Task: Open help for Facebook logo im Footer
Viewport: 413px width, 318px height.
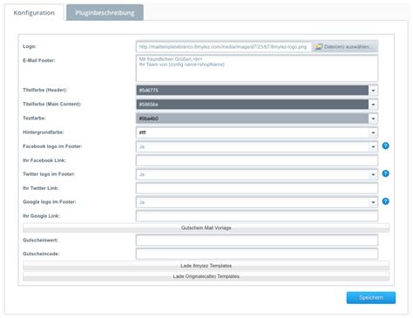Action: [x=385, y=145]
